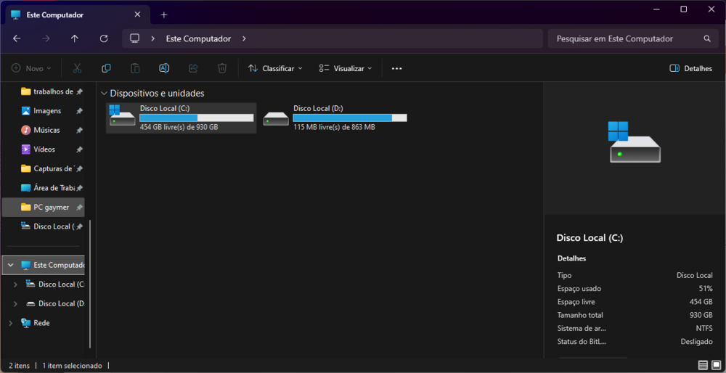
Task: Click the Delete trash icon
Action: [222, 68]
